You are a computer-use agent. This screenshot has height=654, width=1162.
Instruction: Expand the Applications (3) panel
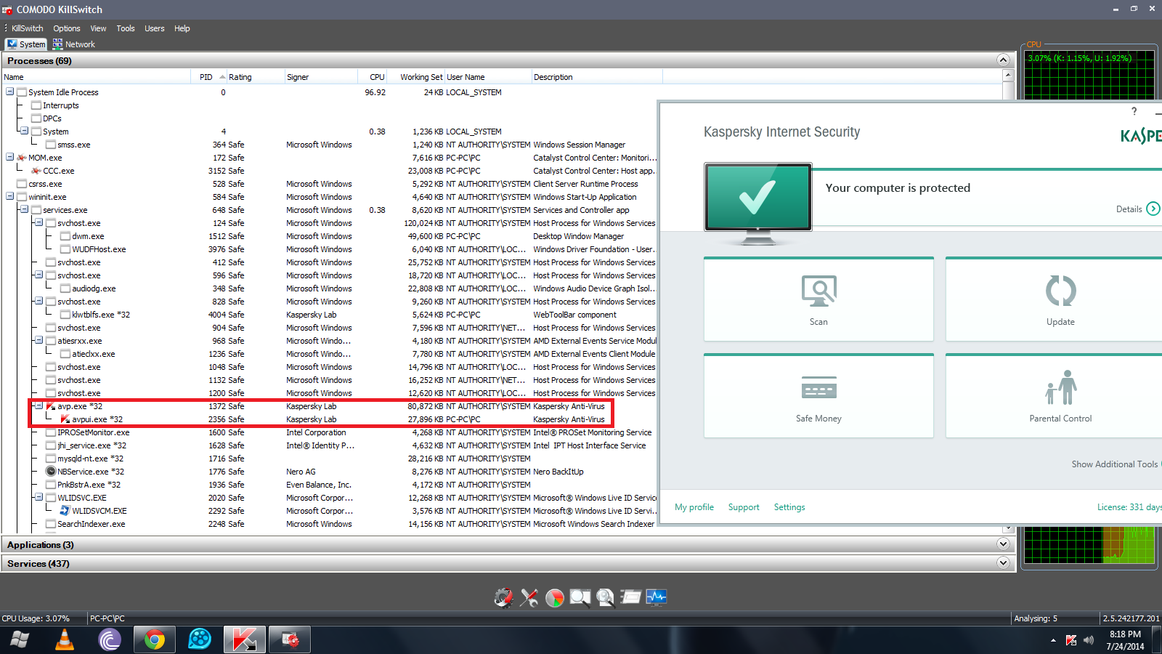pyautogui.click(x=1003, y=544)
